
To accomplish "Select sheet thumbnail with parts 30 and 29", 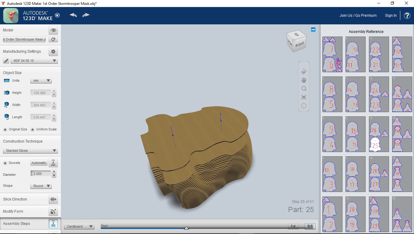I will click(x=379, y=214).
